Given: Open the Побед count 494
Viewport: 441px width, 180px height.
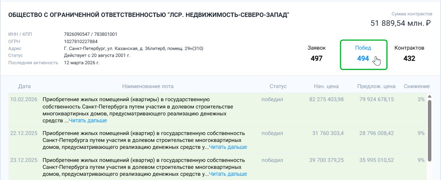Looking at the screenshot, I should point(363,58).
